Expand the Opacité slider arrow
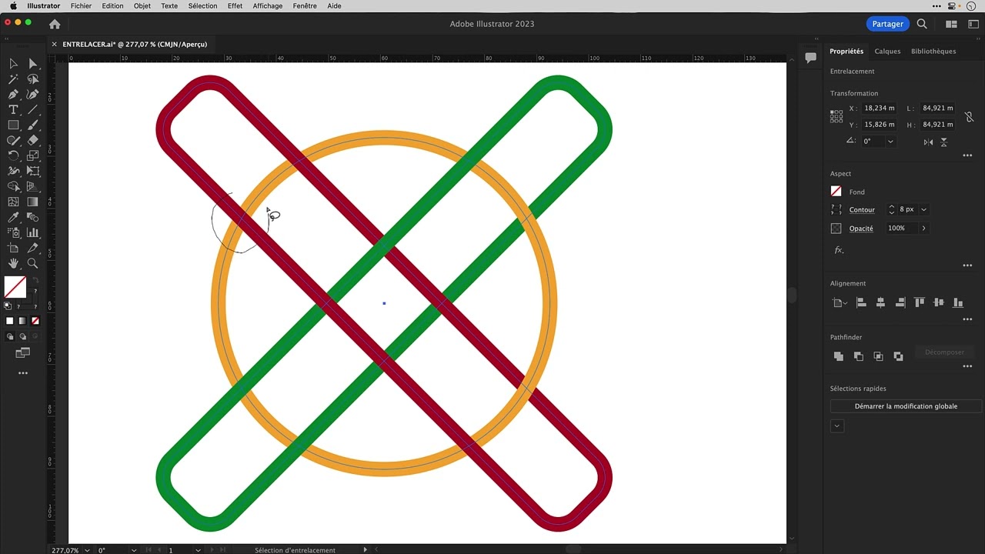This screenshot has width=985, height=554. tap(923, 229)
